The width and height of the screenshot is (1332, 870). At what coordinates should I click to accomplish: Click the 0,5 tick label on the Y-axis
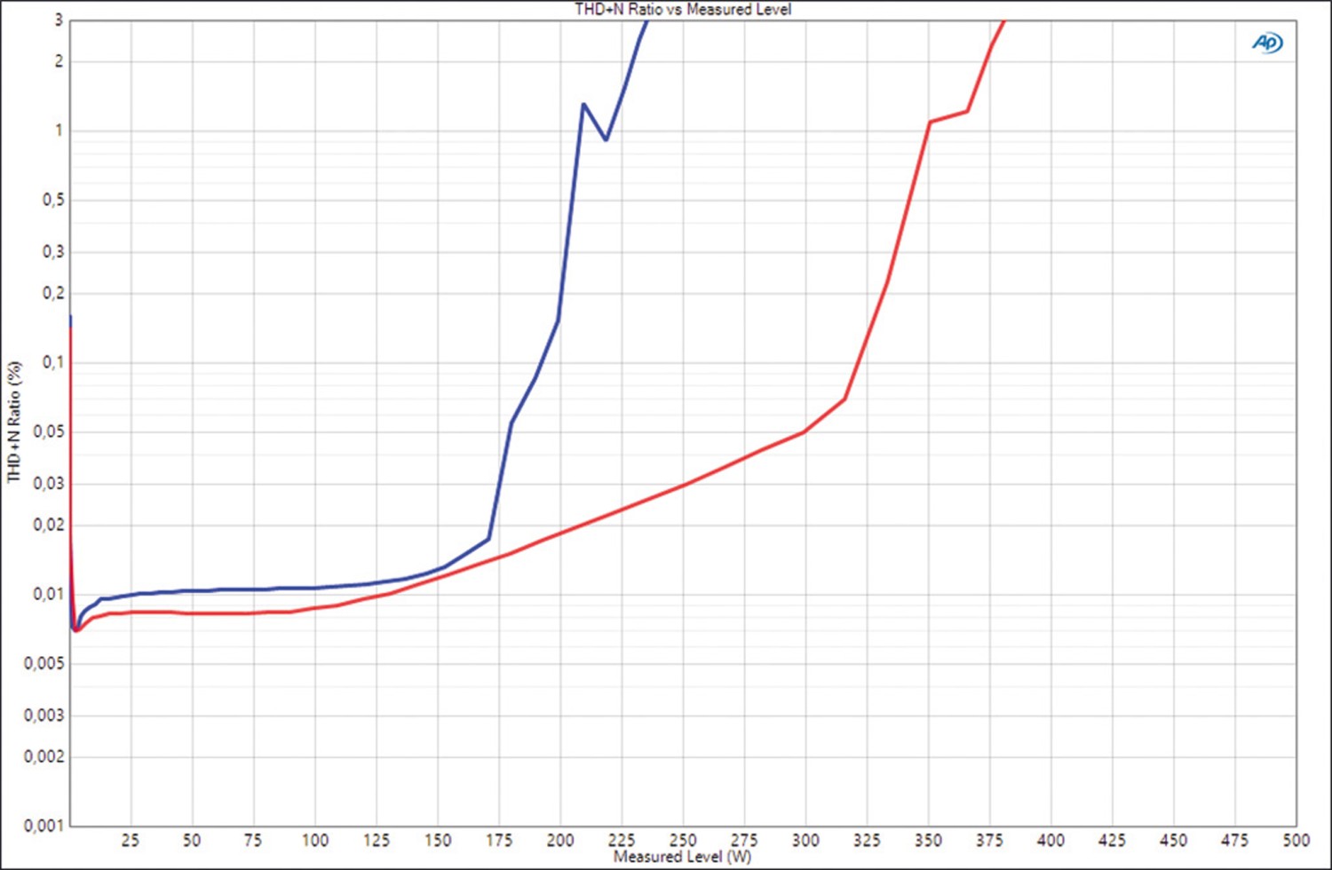click(52, 201)
